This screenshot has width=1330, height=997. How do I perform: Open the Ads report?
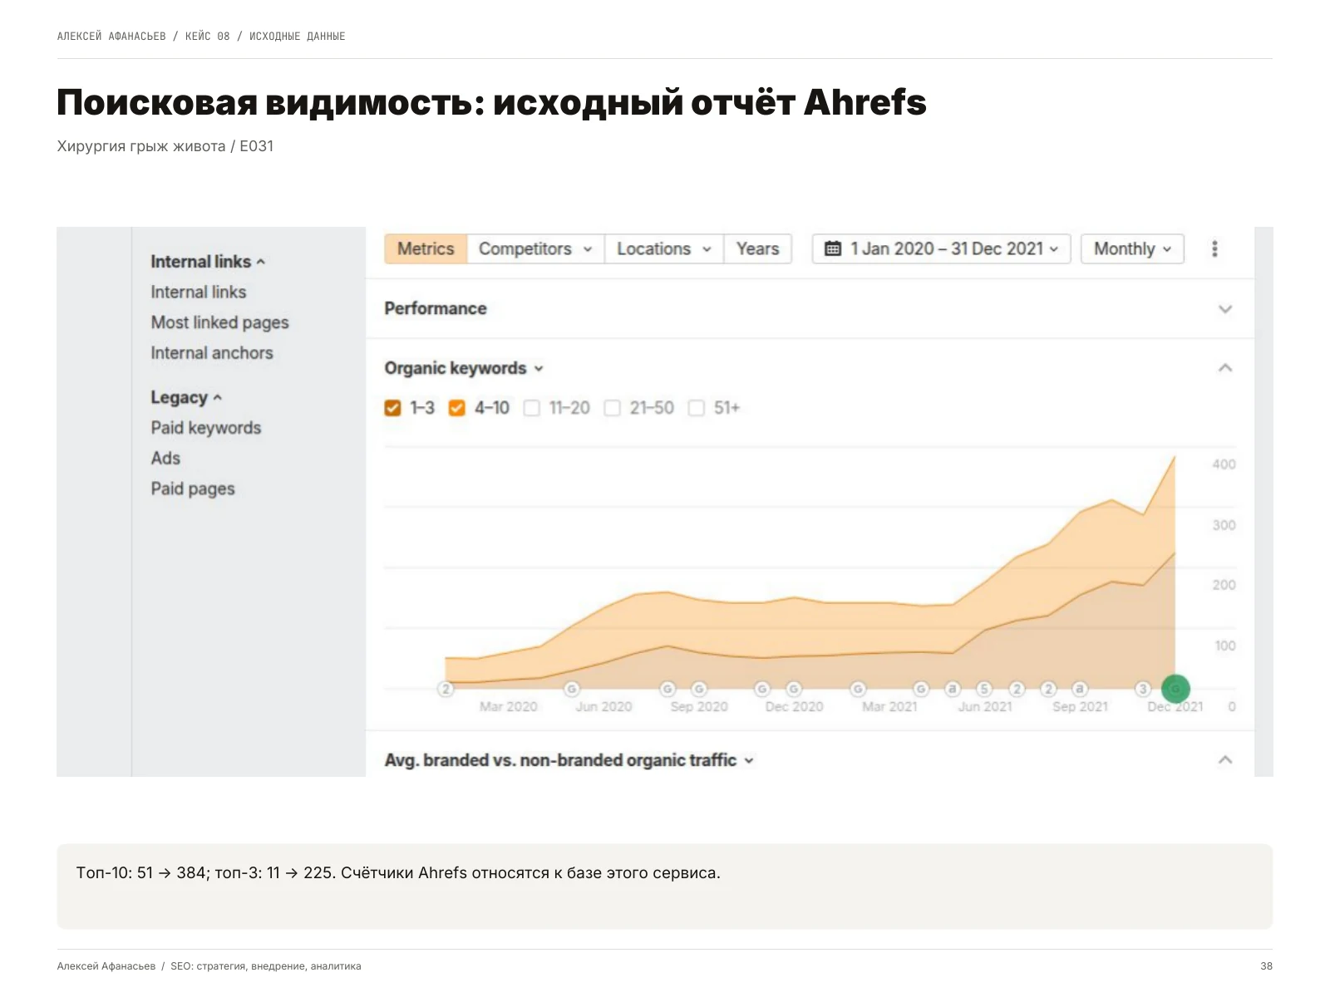pos(165,459)
